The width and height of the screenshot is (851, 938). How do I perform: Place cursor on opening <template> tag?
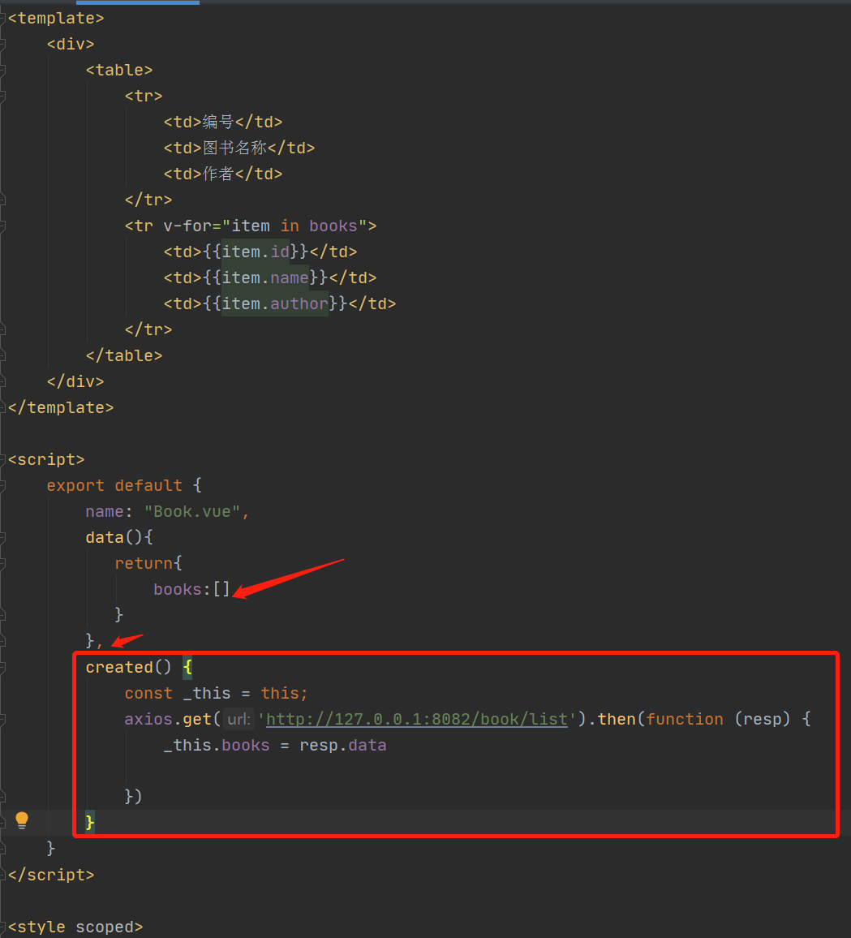tap(56, 19)
